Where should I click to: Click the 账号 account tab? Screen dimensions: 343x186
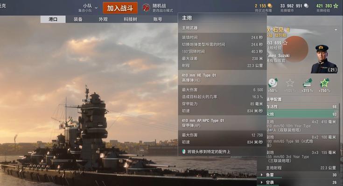click(x=158, y=19)
